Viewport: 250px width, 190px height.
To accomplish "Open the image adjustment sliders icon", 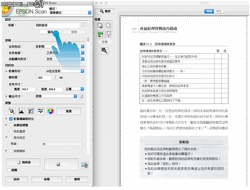I will [41, 111].
